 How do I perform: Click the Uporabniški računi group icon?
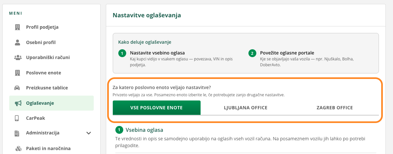18,58
